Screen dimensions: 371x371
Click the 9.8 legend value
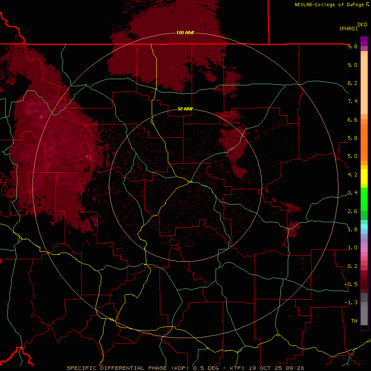click(352, 46)
